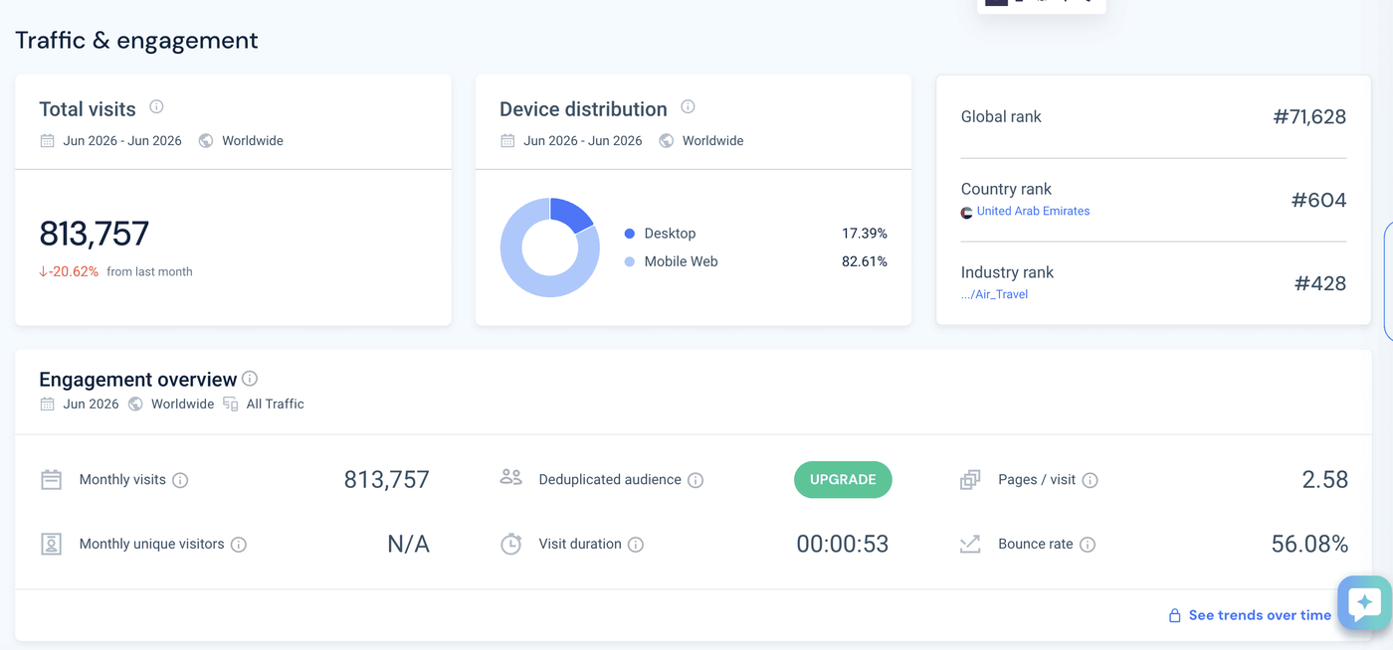Click the 813,757 Monthly visits value
Viewport: 1393px width, 650px height.
point(387,480)
